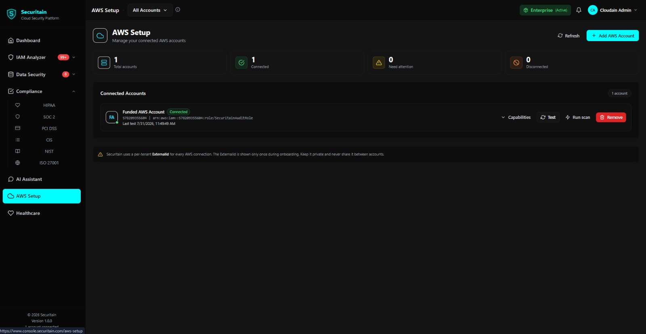Click the AWS Setup breadcrumb title
The image size is (646, 334).
tap(105, 10)
